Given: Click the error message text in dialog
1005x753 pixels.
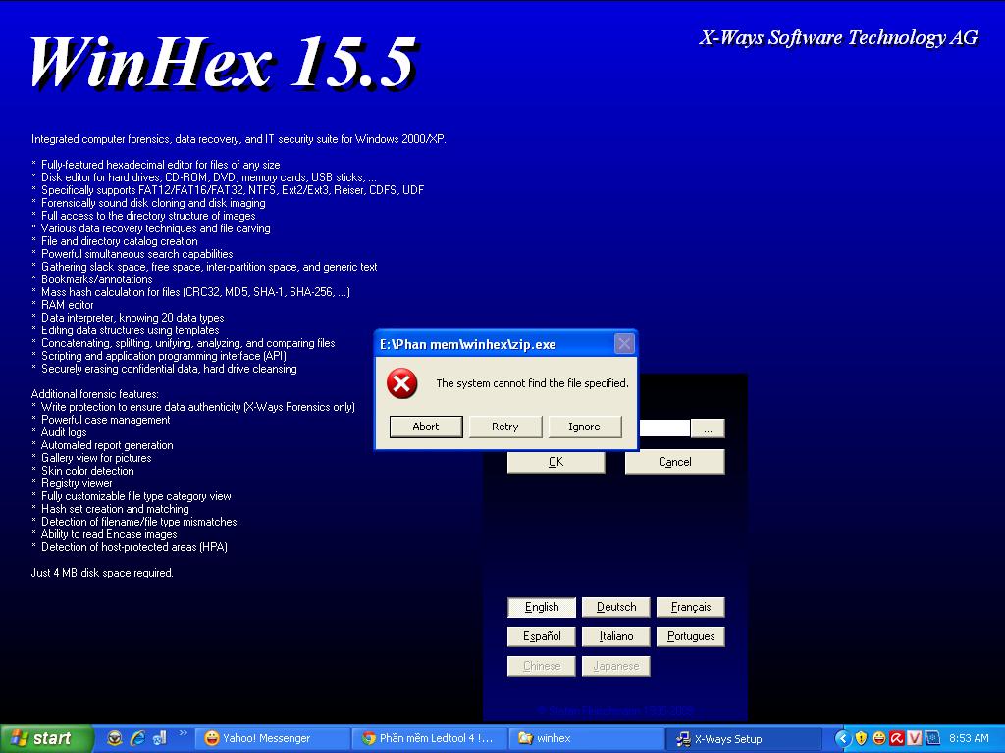Looking at the screenshot, I should (x=532, y=383).
